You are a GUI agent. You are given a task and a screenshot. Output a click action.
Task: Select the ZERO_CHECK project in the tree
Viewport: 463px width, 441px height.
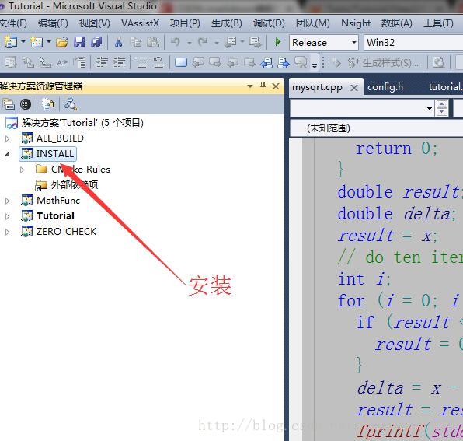coord(67,232)
